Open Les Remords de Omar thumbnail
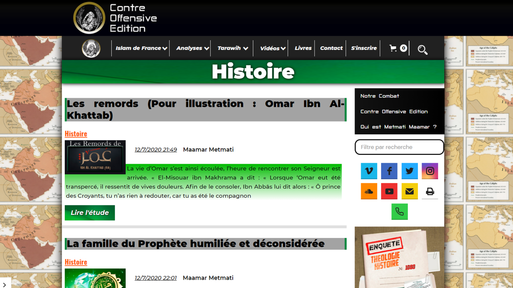Viewport: 513px width, 288px height. [x=95, y=157]
